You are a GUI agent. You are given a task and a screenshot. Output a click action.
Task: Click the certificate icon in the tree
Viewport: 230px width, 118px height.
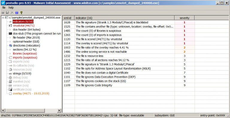pos(10,89)
